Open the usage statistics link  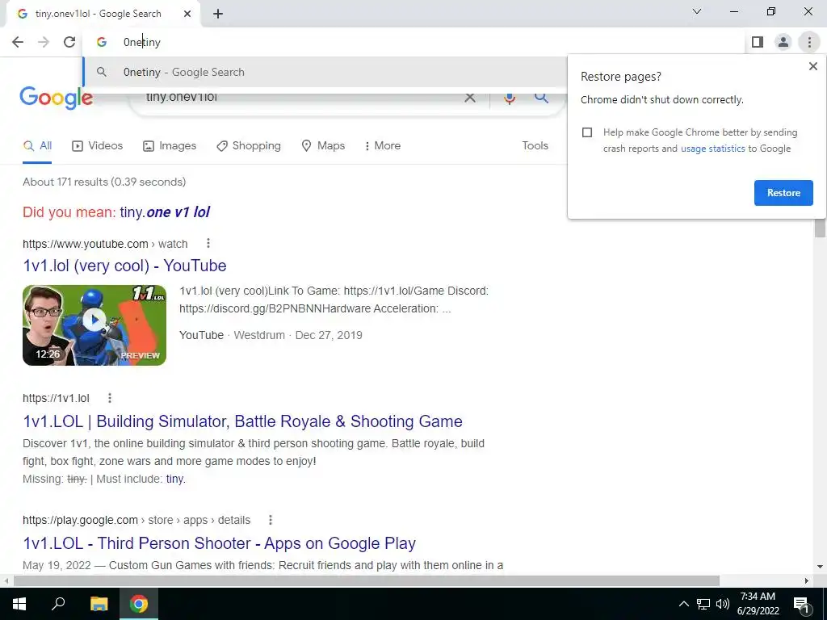click(712, 149)
